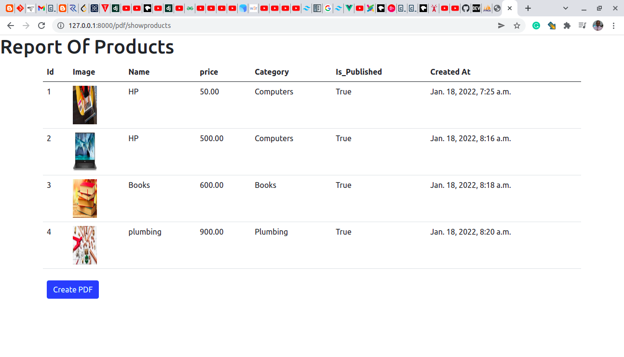Open the browser extensions puzzle icon
Image resolution: width=624 pixels, height=357 pixels.
tap(567, 25)
